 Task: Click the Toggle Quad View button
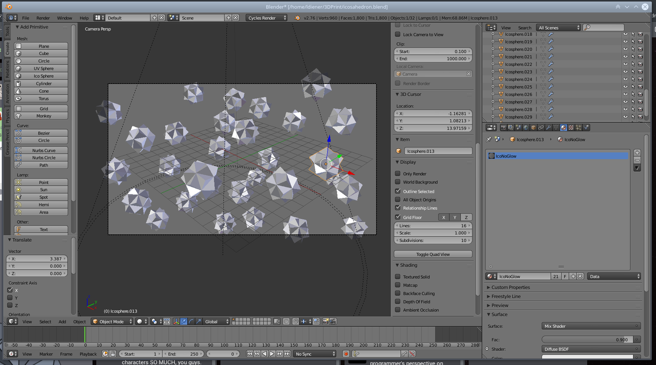coord(433,254)
